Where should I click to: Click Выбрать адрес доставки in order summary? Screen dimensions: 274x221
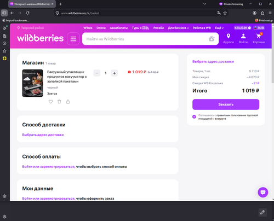coord(213,62)
